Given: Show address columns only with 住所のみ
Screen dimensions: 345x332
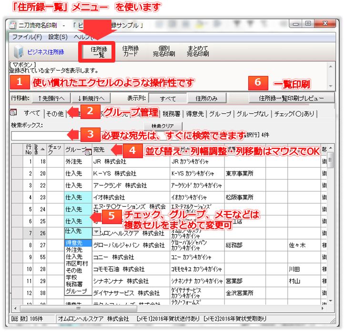Looking at the screenshot, I should 207,98.
